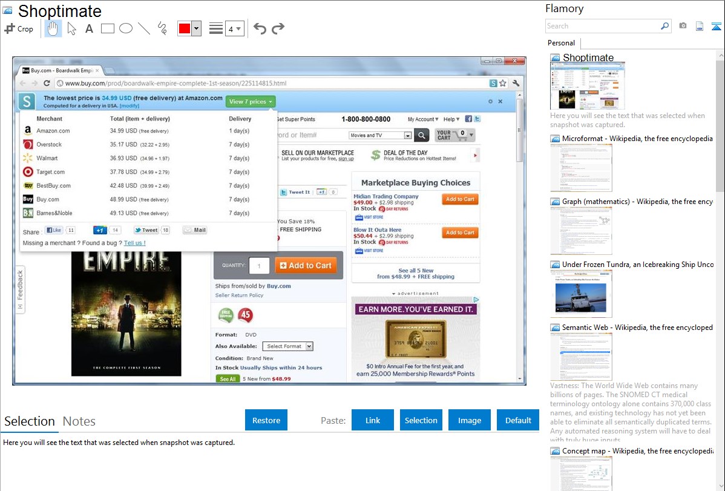
Task: Select the straight line tool
Action: point(144,28)
